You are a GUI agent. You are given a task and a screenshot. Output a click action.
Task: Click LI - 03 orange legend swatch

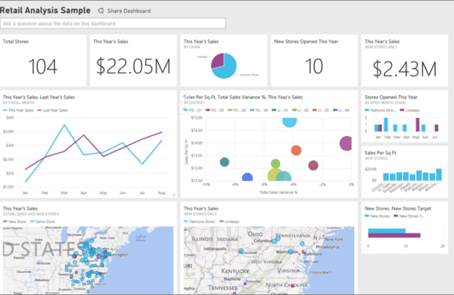[x=315, y=110]
